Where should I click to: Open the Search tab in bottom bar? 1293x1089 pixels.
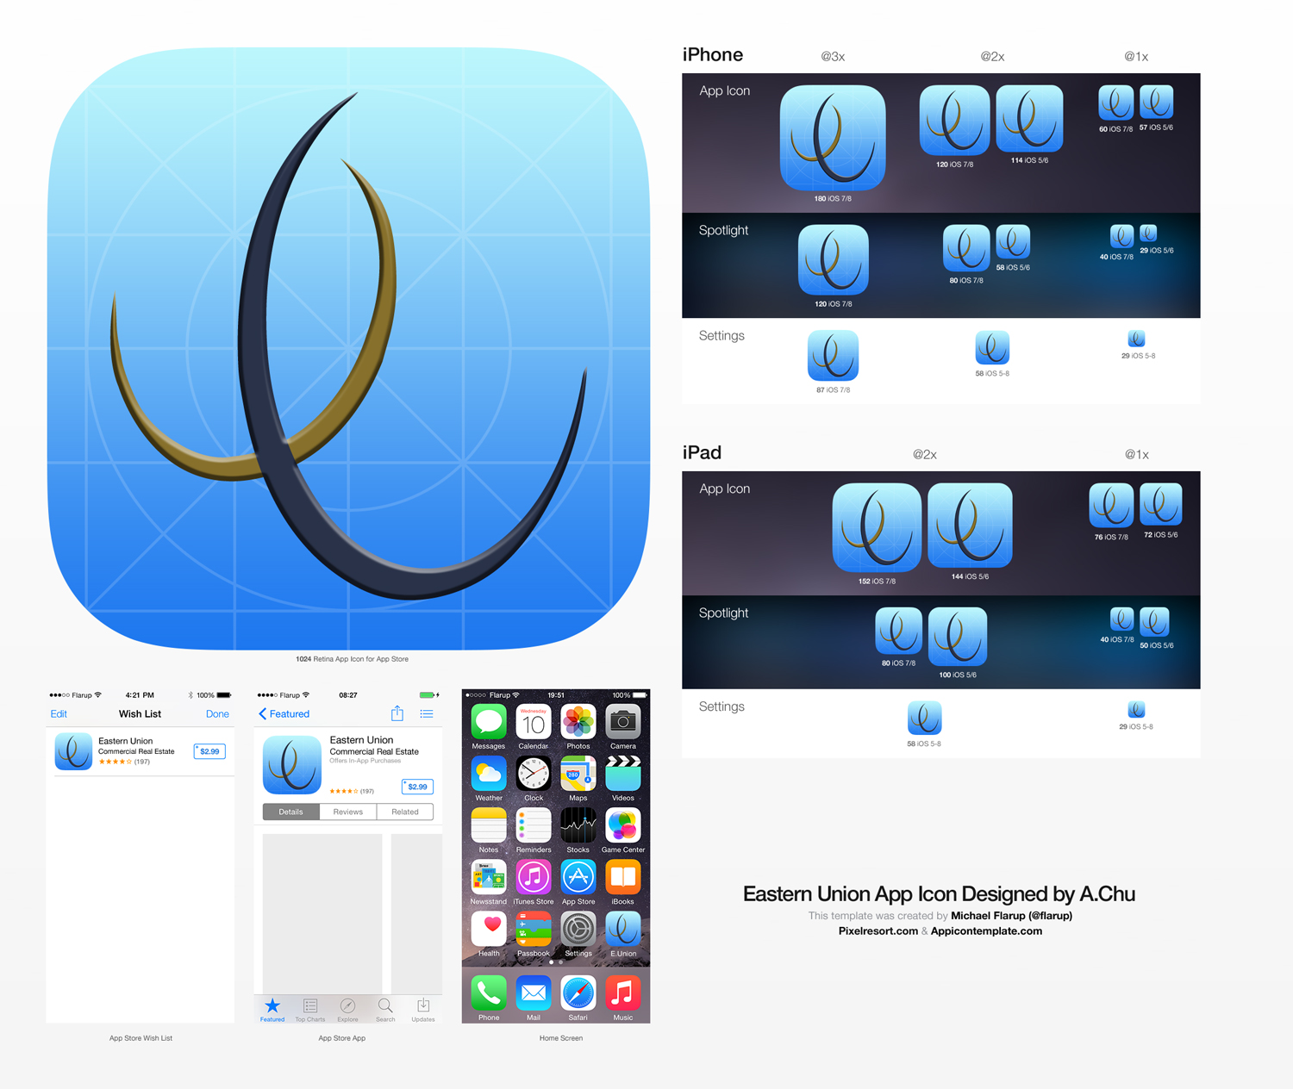click(x=385, y=1009)
